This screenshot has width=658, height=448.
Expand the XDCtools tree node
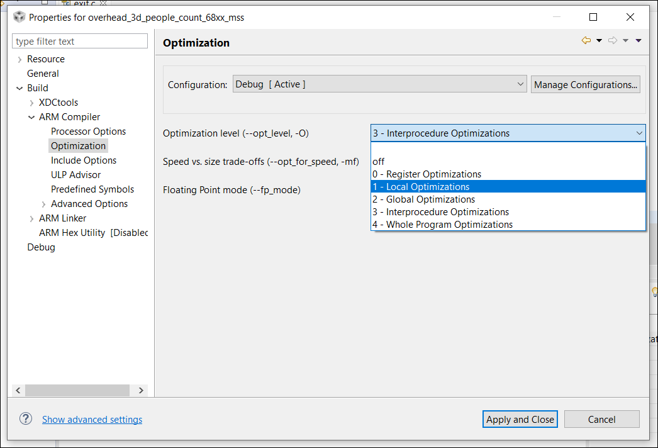pyautogui.click(x=31, y=103)
